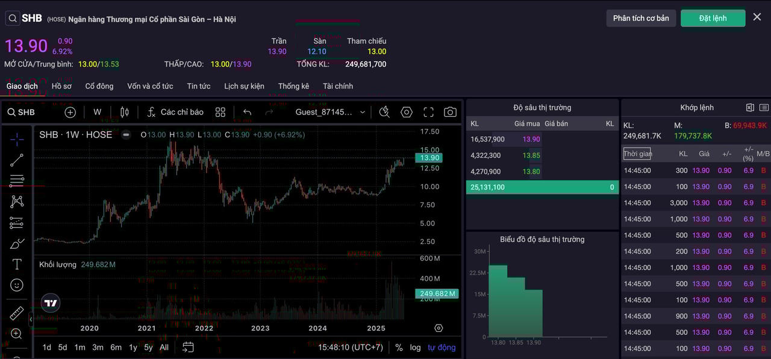Take a chart snapshot with camera icon
This screenshot has height=359, width=771.
pyautogui.click(x=450, y=112)
